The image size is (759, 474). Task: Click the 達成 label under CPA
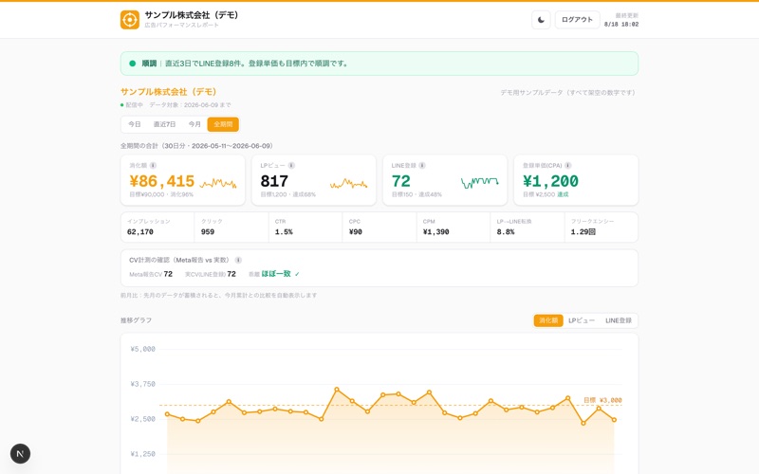click(x=563, y=194)
